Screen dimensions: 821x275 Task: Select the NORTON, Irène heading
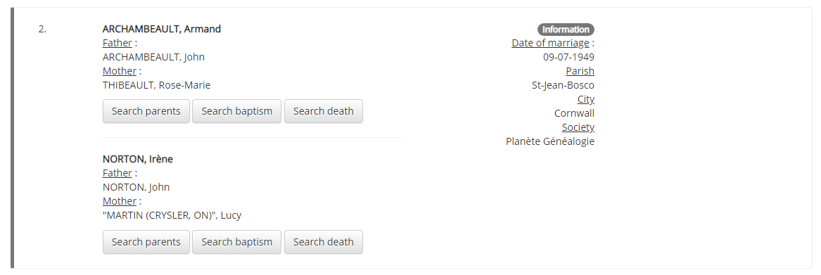click(138, 159)
